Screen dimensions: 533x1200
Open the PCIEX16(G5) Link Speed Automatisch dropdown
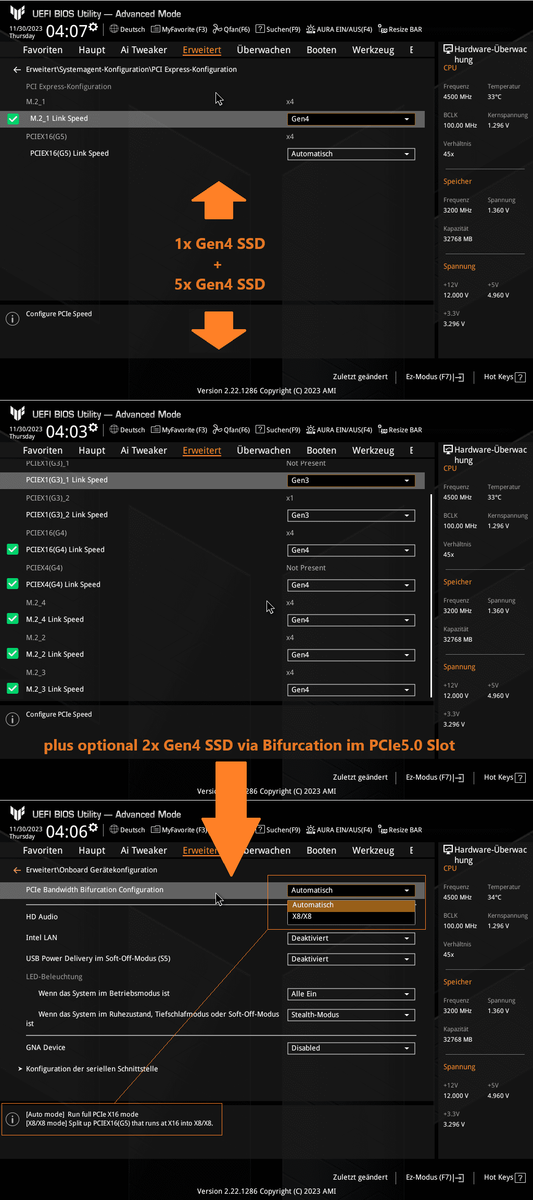(x=351, y=154)
